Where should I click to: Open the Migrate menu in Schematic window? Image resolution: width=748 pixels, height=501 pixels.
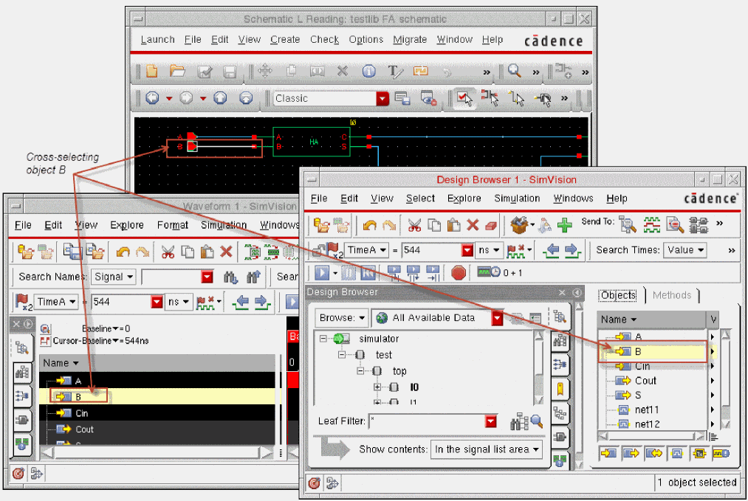click(x=410, y=40)
